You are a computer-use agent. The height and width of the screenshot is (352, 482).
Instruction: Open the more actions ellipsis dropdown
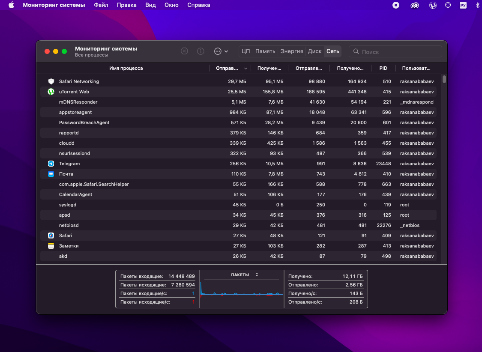pyautogui.click(x=221, y=51)
